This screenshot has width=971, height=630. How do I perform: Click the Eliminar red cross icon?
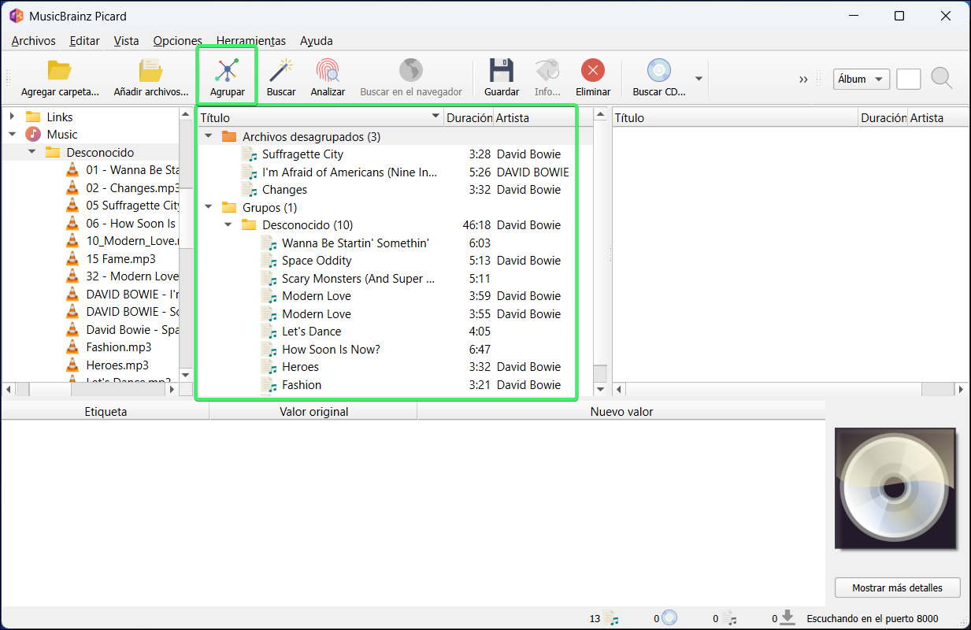[593, 70]
